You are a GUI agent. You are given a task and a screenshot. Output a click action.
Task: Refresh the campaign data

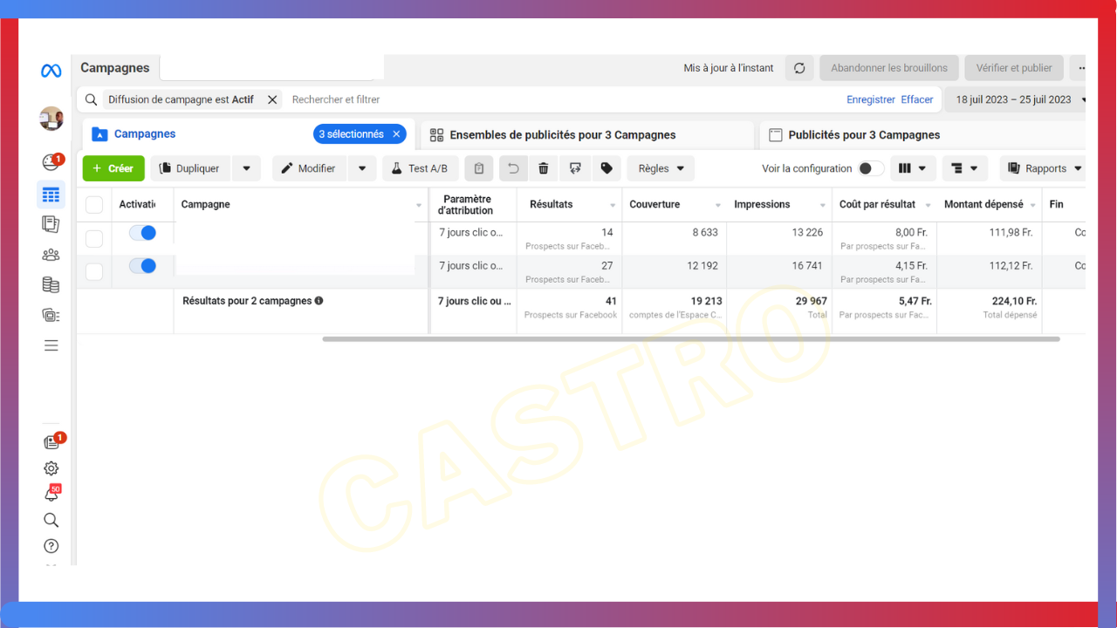[799, 68]
